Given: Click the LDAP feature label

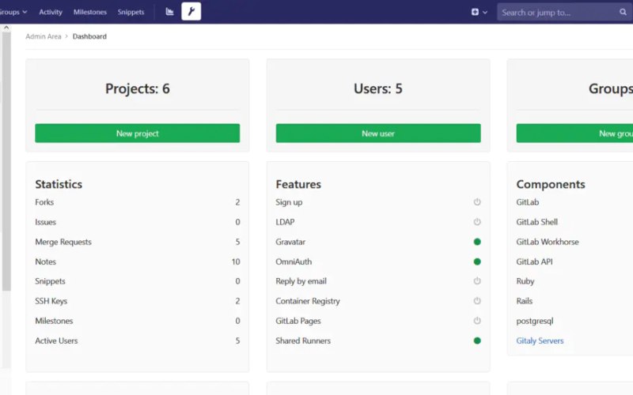Looking at the screenshot, I should click(285, 222).
